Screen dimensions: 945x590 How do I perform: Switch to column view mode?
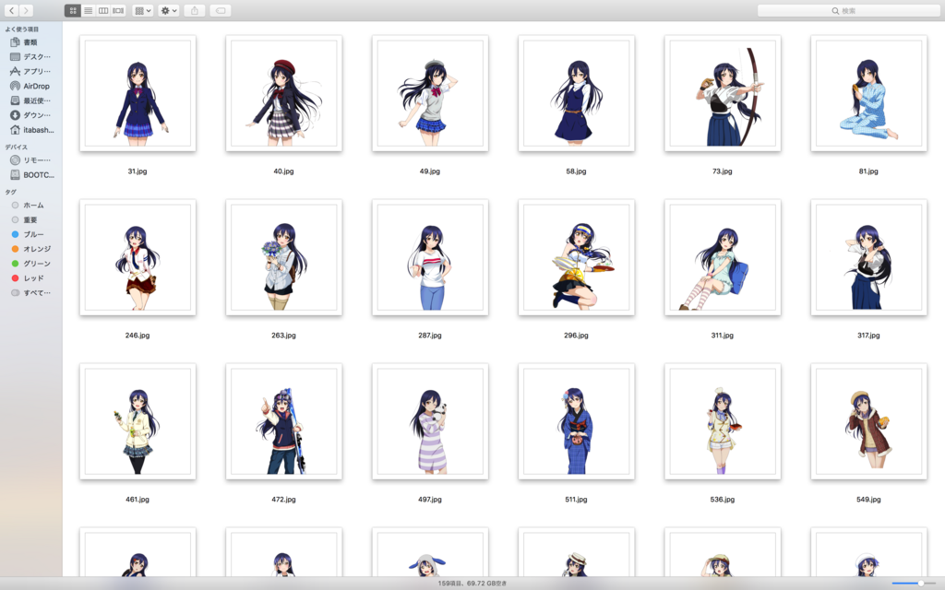tap(103, 10)
